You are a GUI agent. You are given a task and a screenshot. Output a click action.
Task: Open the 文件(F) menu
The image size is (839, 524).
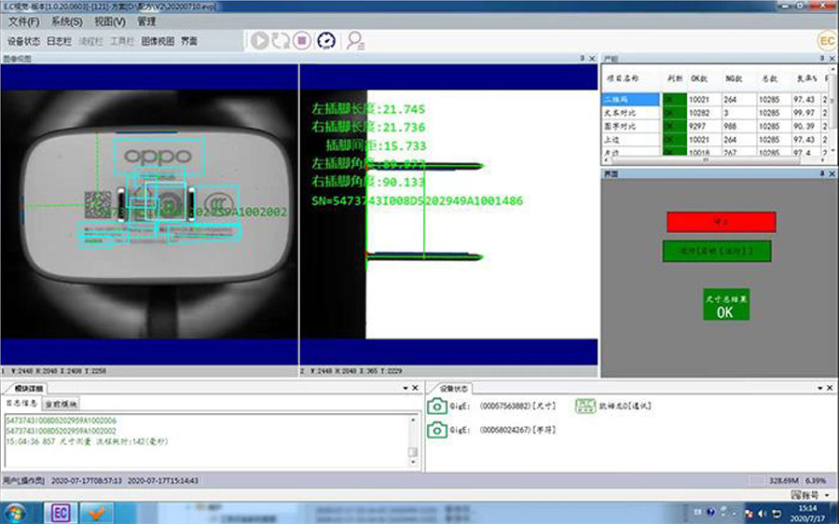(24, 21)
